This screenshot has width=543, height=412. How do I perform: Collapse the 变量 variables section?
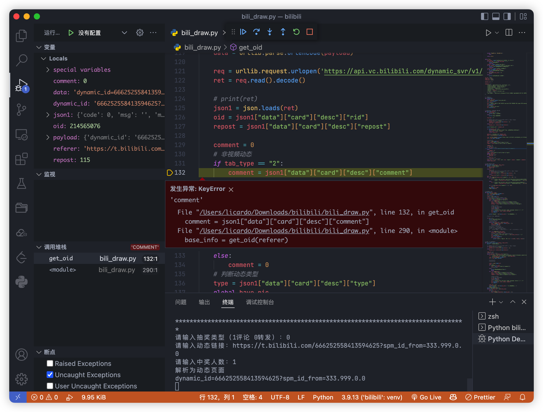(39, 47)
